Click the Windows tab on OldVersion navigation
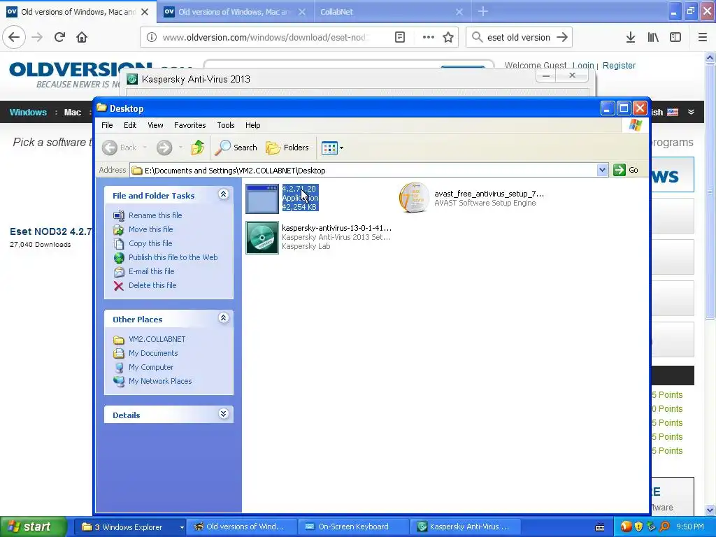The width and height of the screenshot is (716, 537). click(28, 113)
